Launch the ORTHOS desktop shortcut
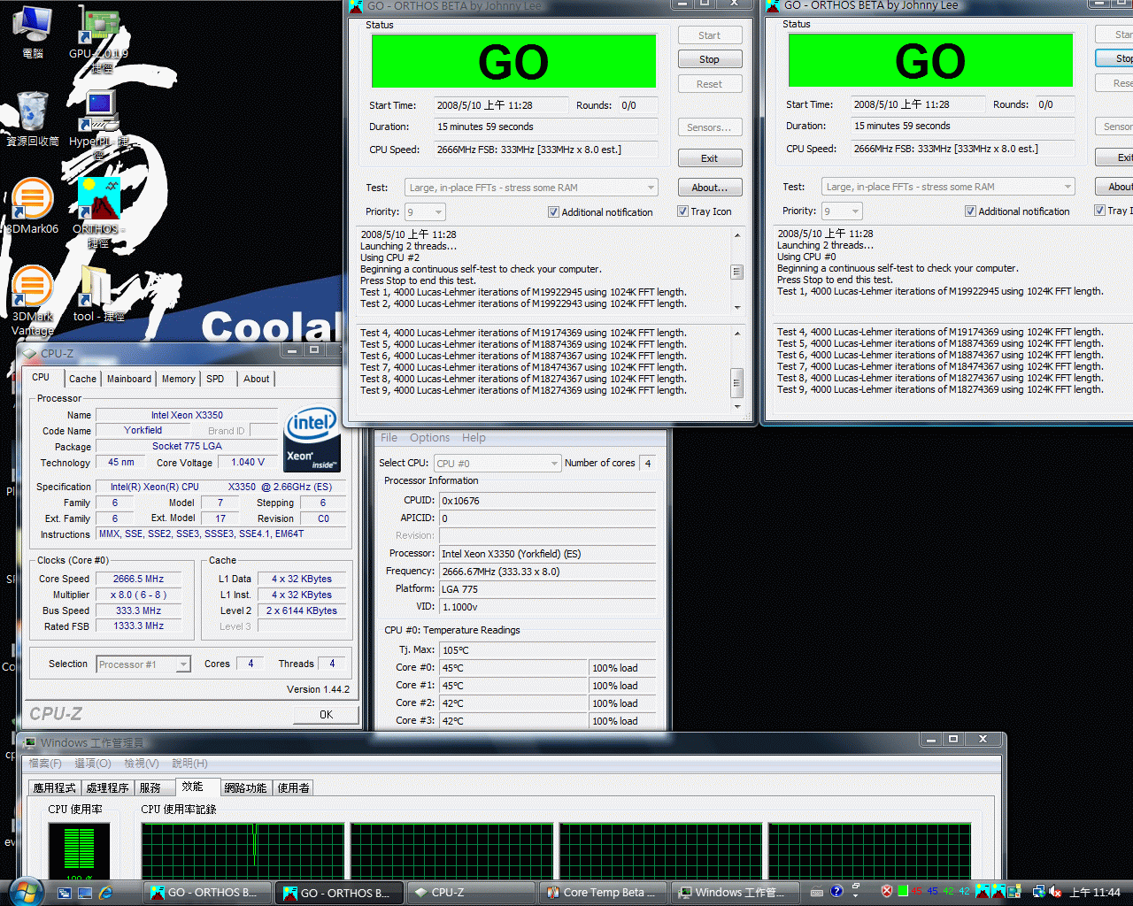 [98, 211]
